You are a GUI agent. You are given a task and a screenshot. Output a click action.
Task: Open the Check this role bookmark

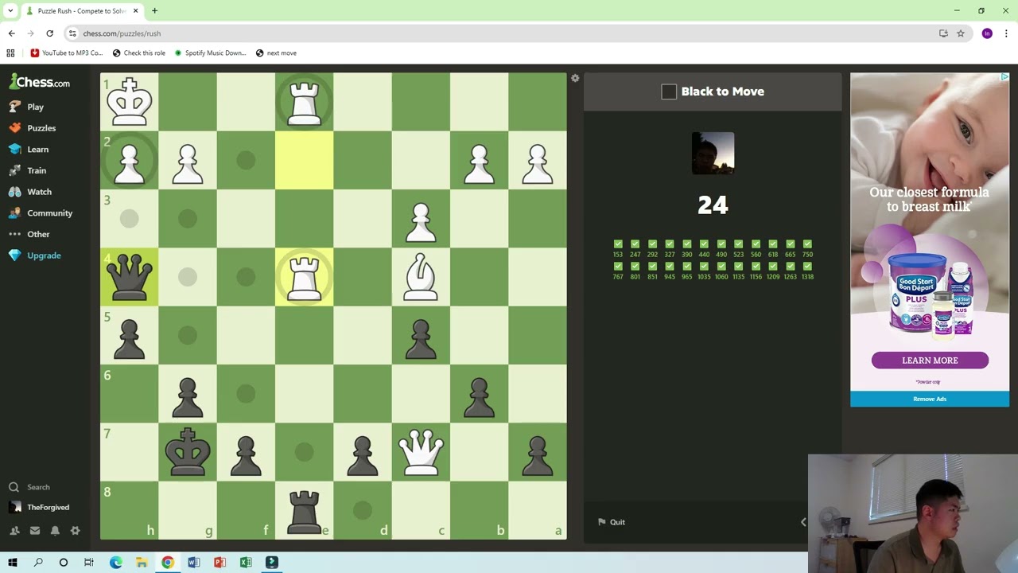pos(139,53)
